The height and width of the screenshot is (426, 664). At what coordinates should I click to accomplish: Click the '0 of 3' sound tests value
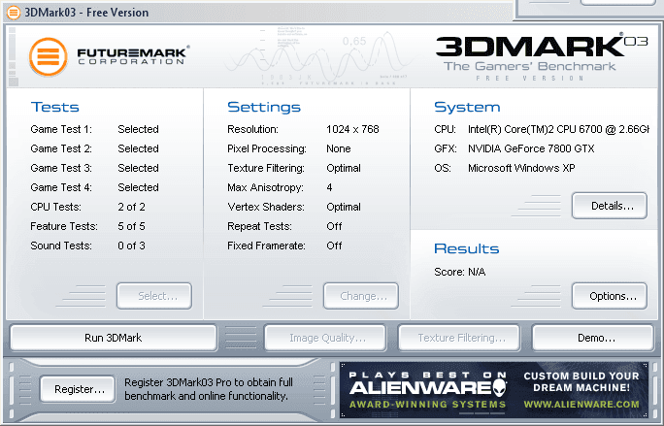(131, 246)
